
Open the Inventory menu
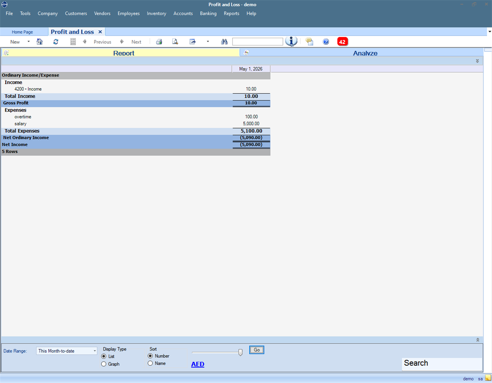[157, 14]
